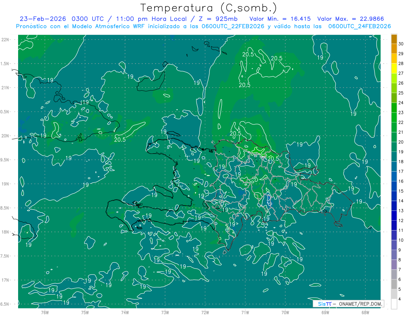Click the 0300 UTC time label

[88, 19]
